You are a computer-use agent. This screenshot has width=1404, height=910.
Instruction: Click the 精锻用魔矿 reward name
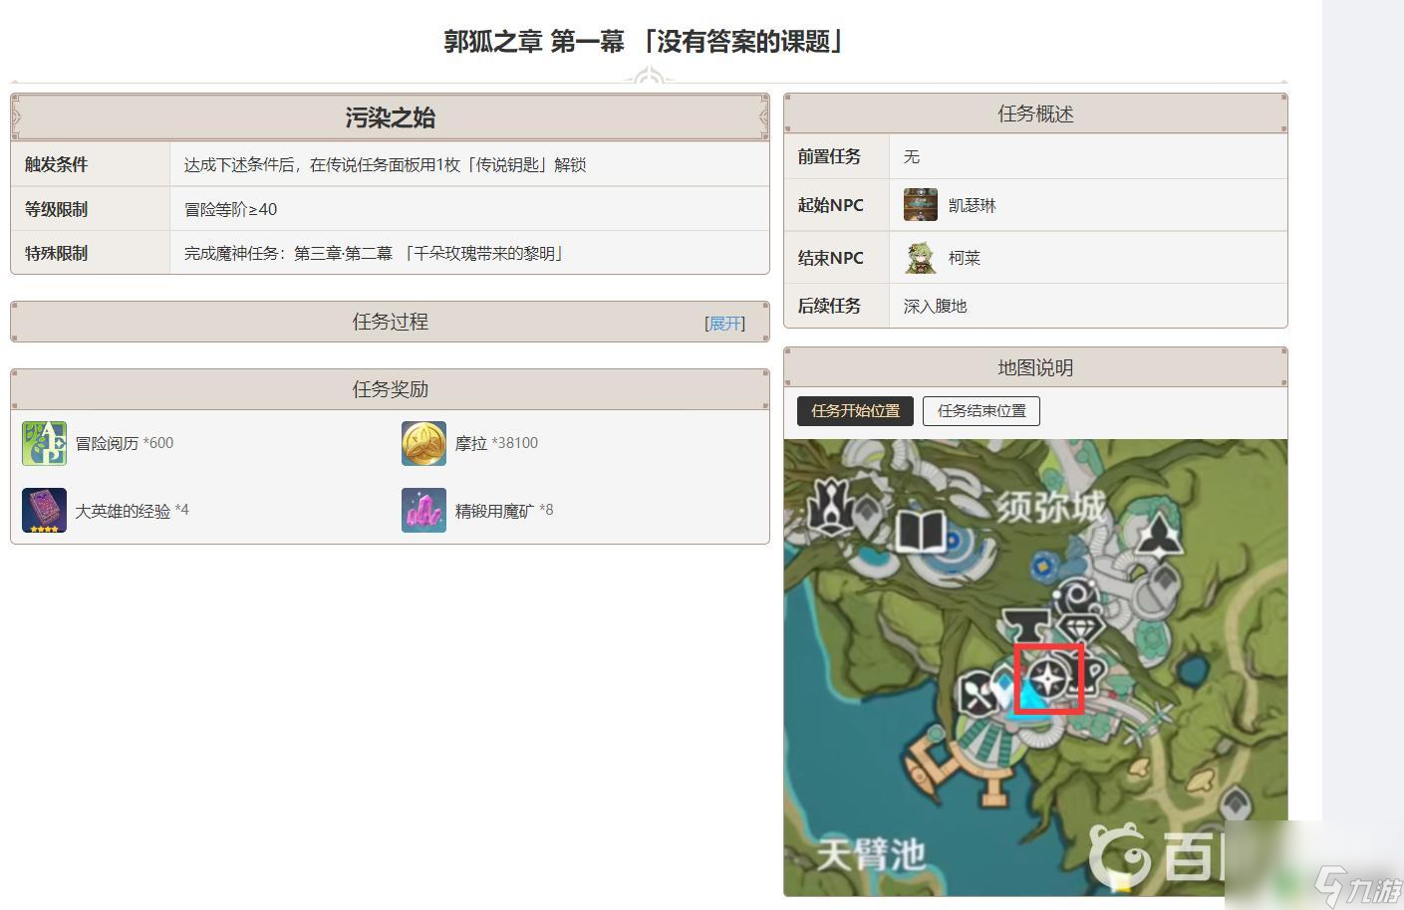[x=494, y=511]
